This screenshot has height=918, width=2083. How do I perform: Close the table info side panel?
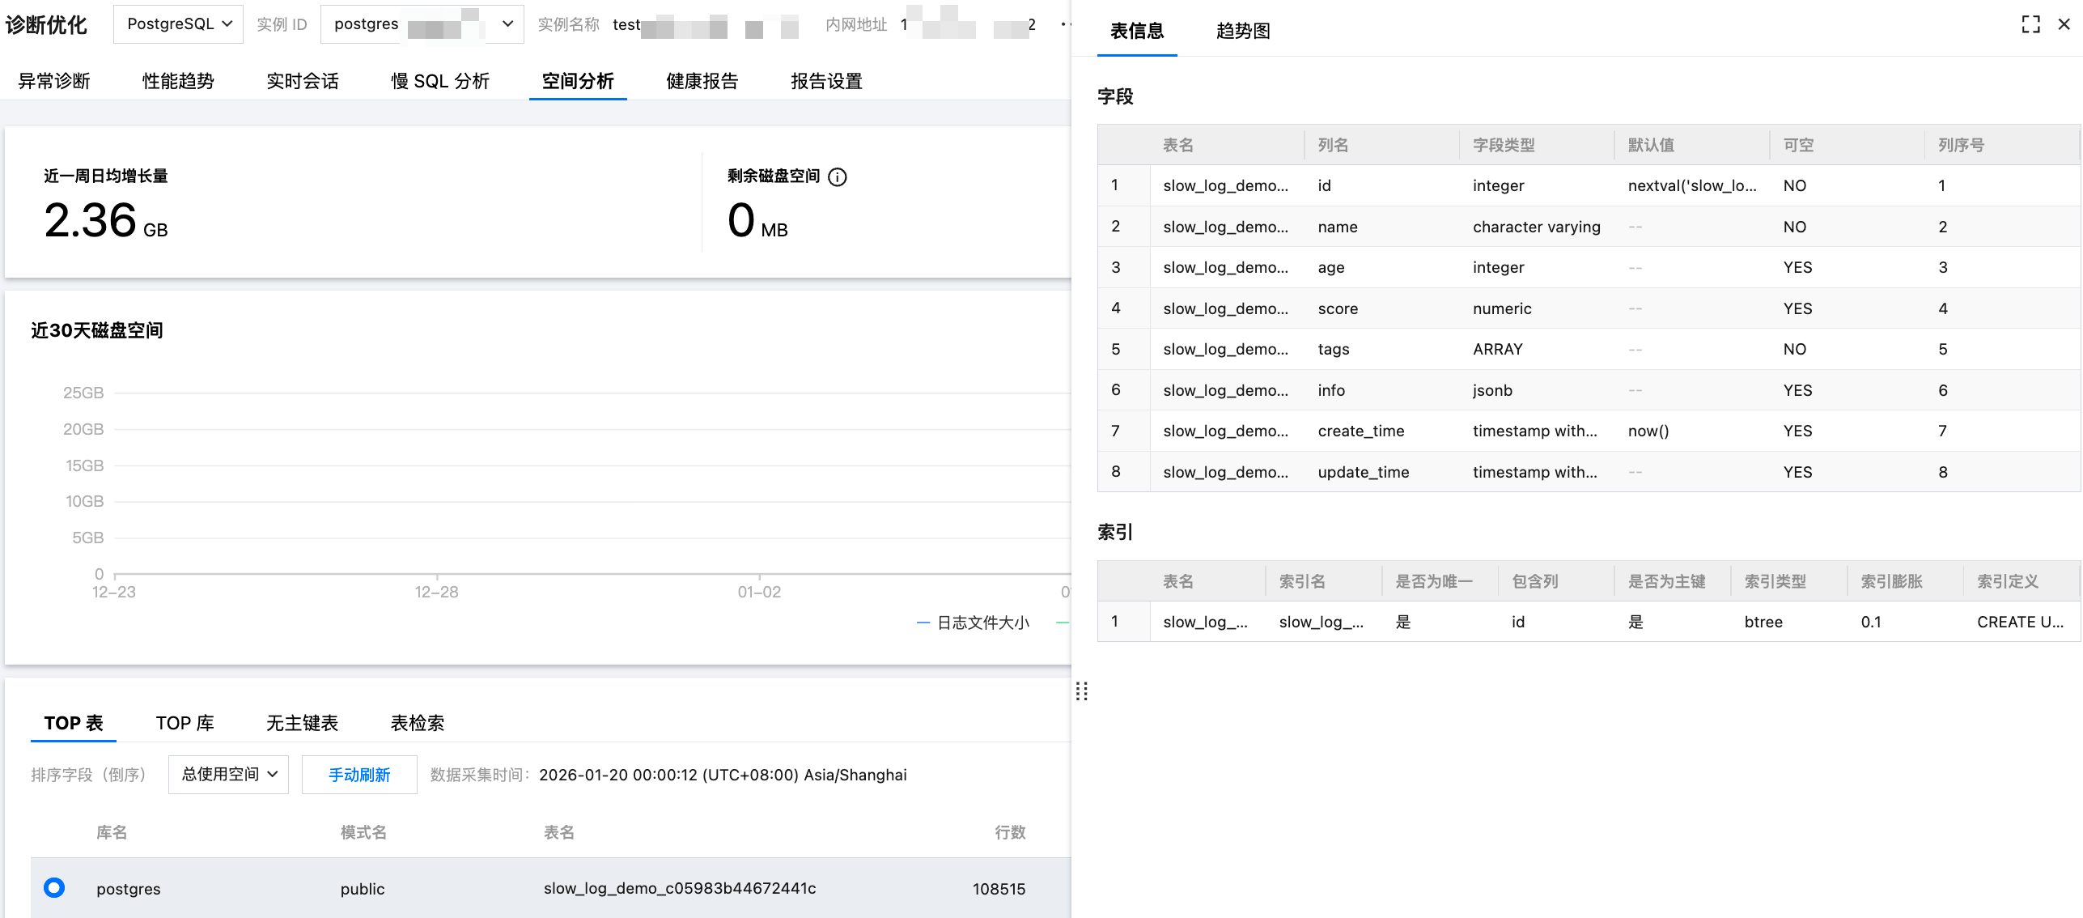tap(2064, 24)
